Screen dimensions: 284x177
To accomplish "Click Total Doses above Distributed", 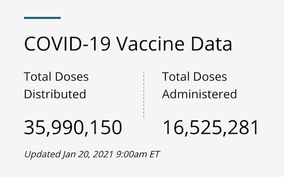I will click(56, 77).
